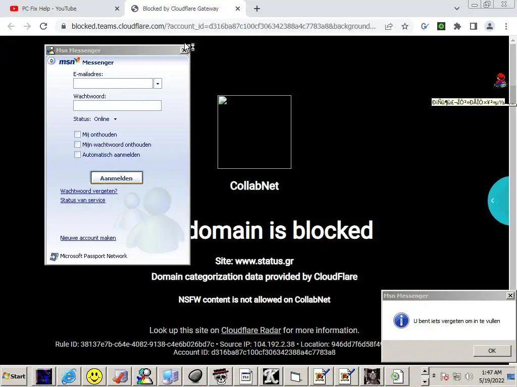The height and width of the screenshot is (387, 517).
Task: Enable Automatisch aanmelden checkbox
Action: (x=77, y=155)
